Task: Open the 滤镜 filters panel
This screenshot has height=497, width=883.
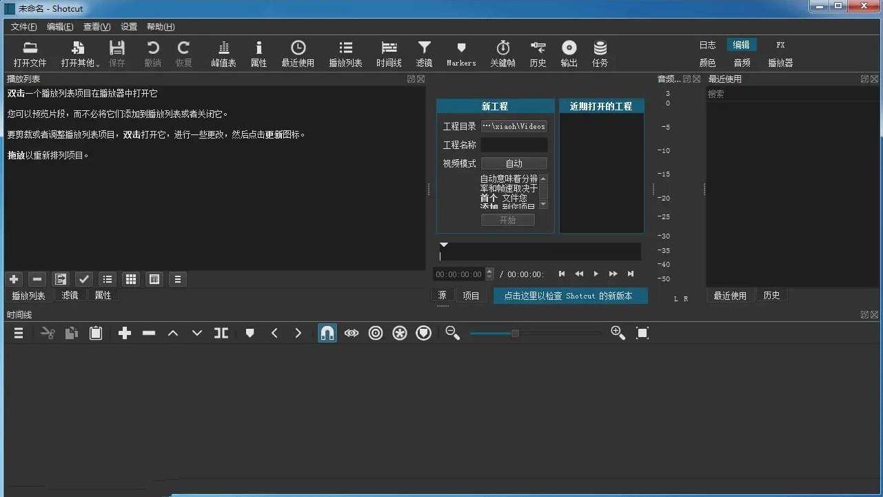Action: (423, 53)
